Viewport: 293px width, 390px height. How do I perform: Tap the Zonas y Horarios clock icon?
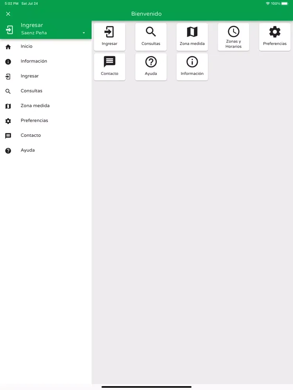tap(234, 32)
